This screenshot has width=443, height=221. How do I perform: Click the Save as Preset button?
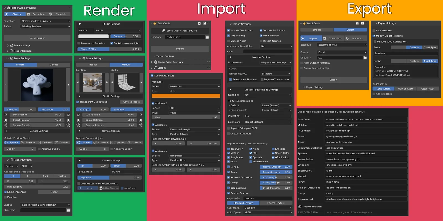click(x=131, y=102)
